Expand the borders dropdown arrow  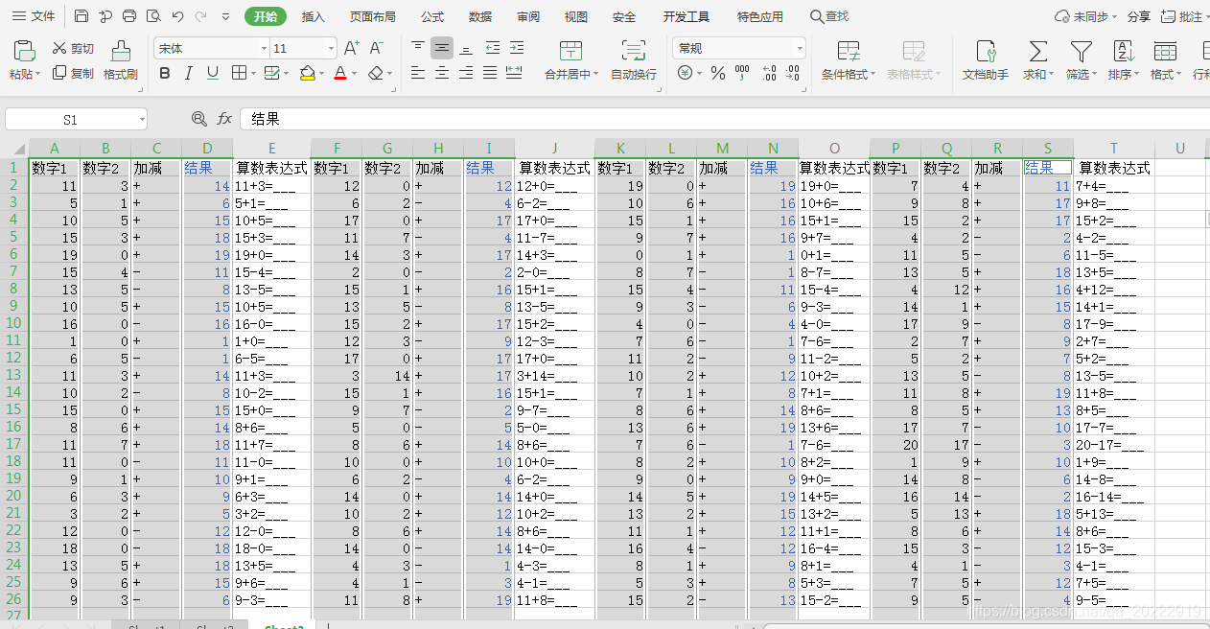(252, 73)
